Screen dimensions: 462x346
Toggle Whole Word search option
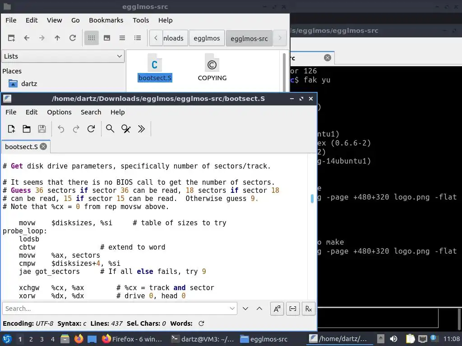[292, 309]
